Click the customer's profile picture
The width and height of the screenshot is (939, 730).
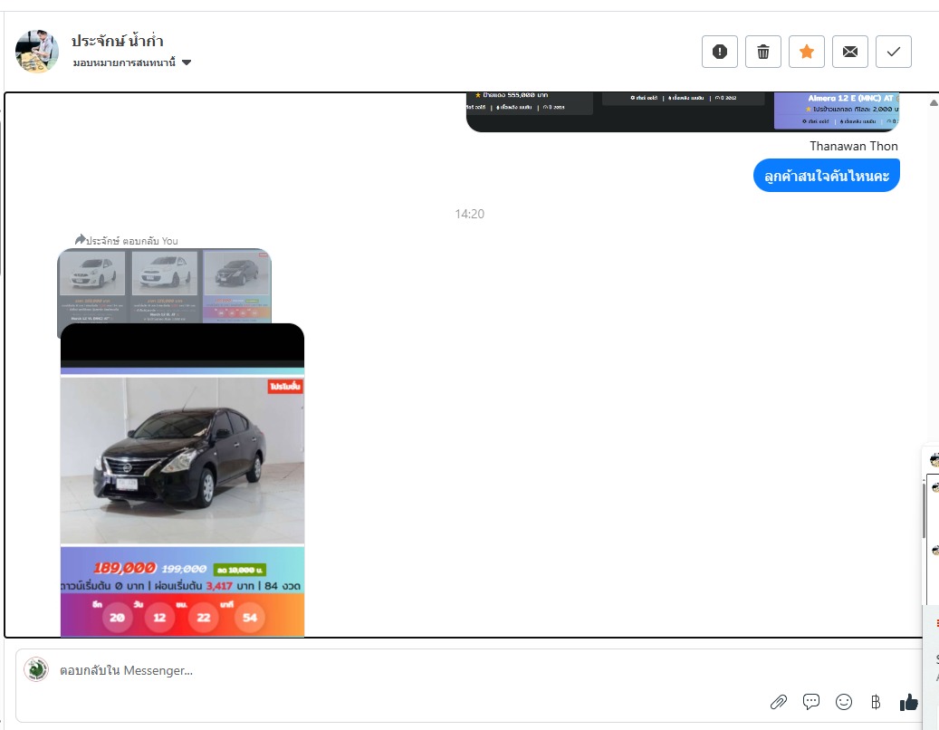pyautogui.click(x=37, y=51)
